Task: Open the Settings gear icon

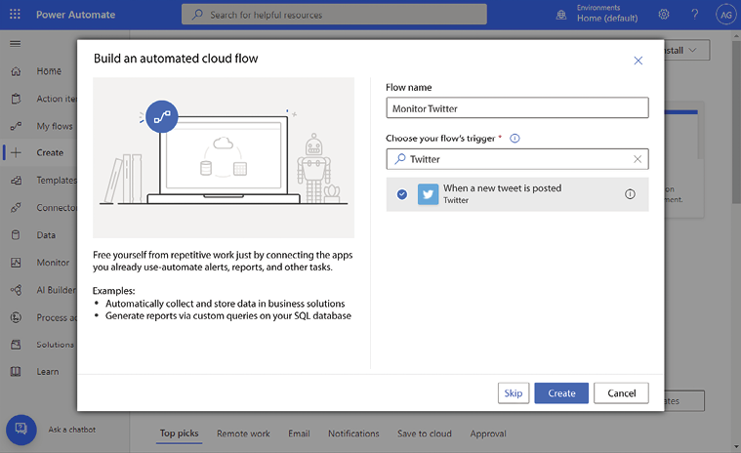Action: 664,15
